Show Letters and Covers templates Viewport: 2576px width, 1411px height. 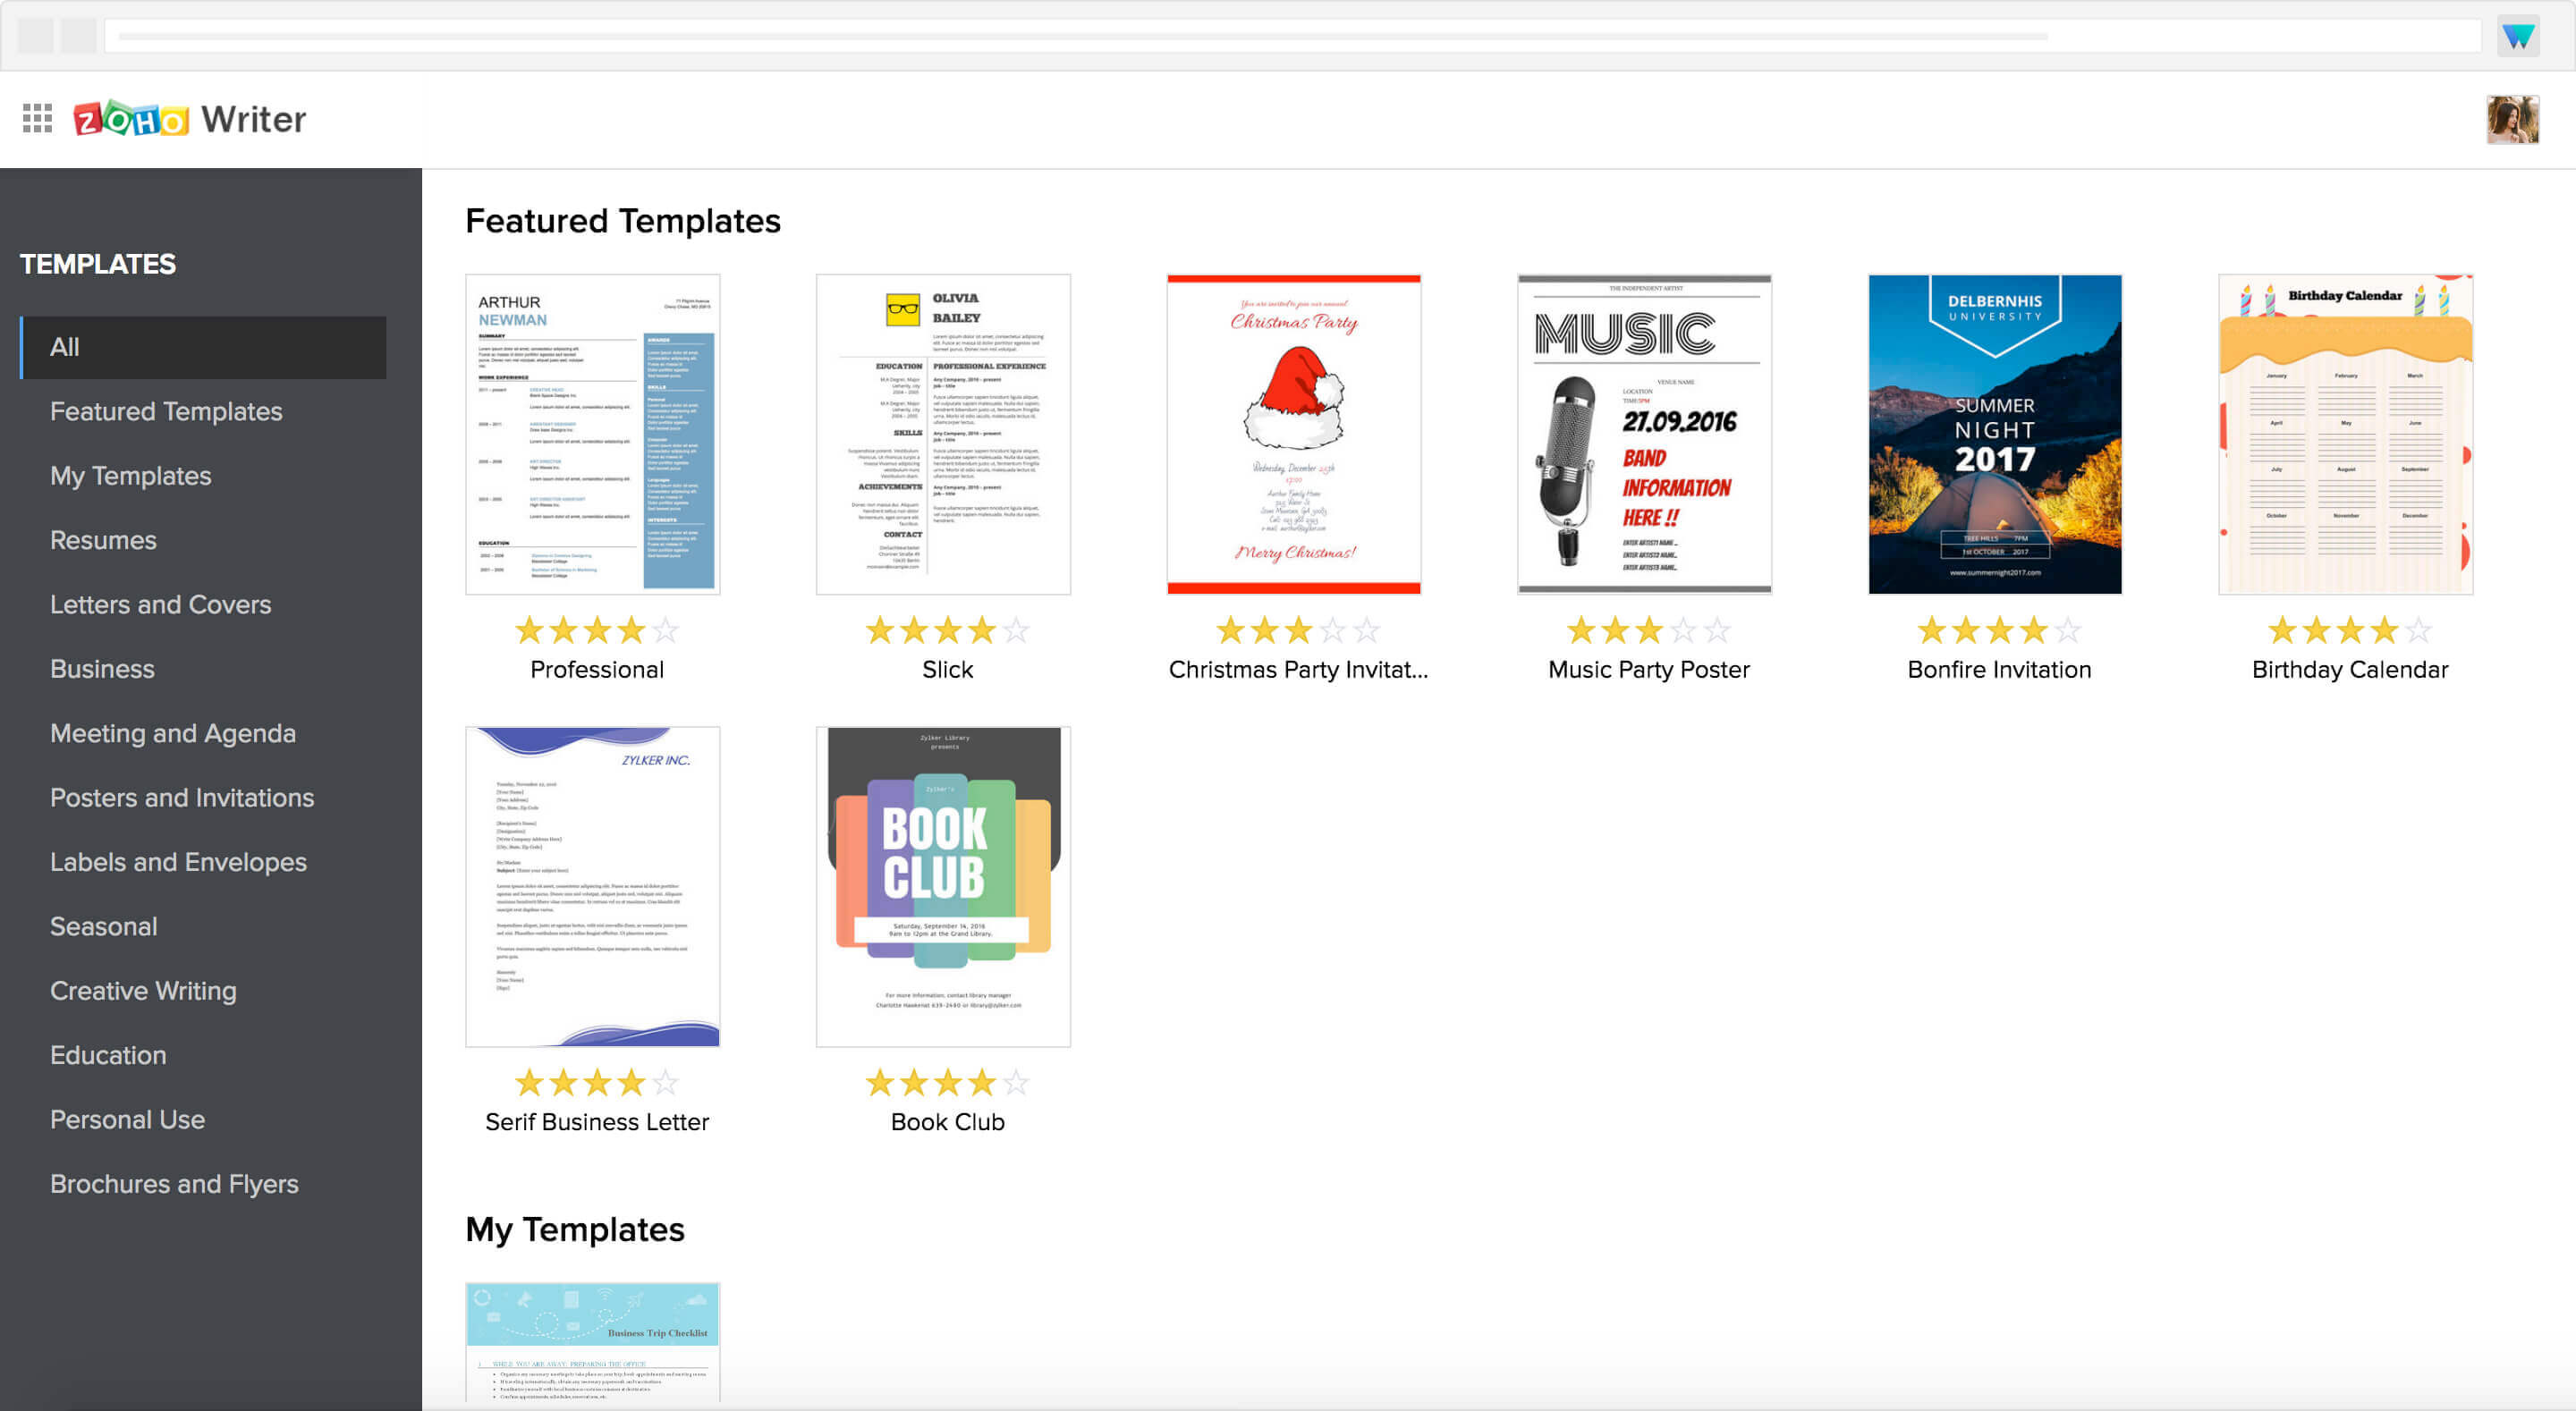point(160,604)
